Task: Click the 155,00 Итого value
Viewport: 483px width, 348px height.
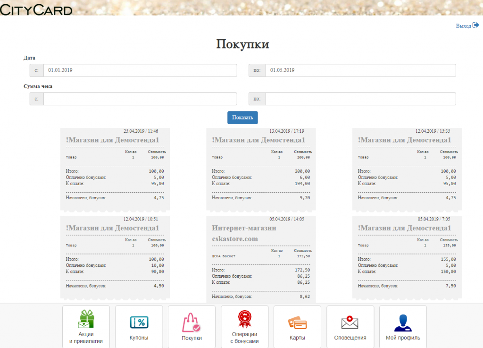Action: pos(448,260)
